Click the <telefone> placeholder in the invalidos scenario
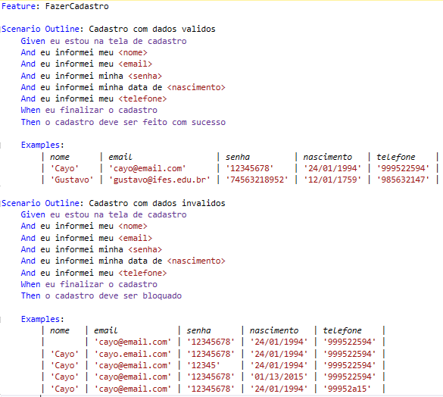Viewport: 443px width, 397px height. (142, 274)
